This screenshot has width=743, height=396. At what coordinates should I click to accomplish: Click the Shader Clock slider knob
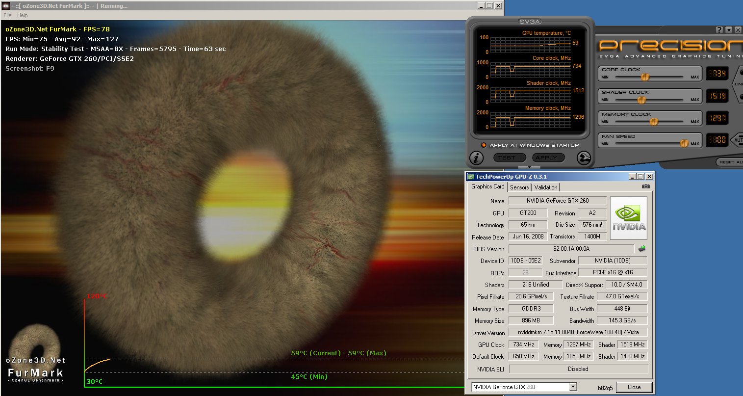tap(641, 100)
